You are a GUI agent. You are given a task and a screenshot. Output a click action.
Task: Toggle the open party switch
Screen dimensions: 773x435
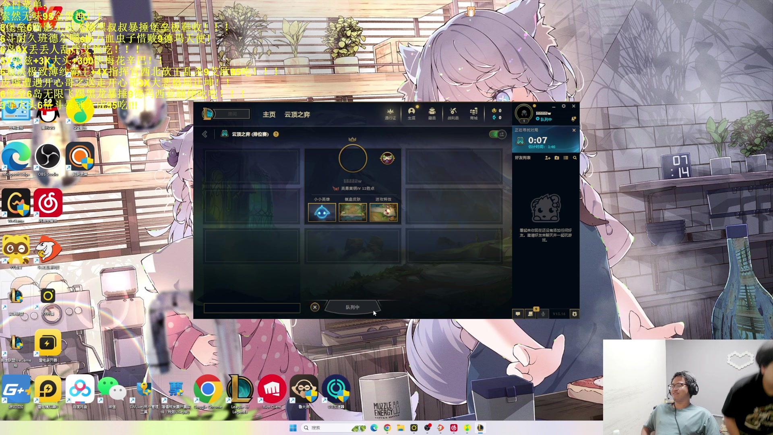[498, 134]
